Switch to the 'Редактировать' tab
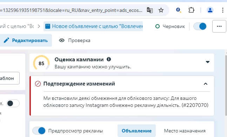Viewport: 227px width, 137px height. (26, 40)
